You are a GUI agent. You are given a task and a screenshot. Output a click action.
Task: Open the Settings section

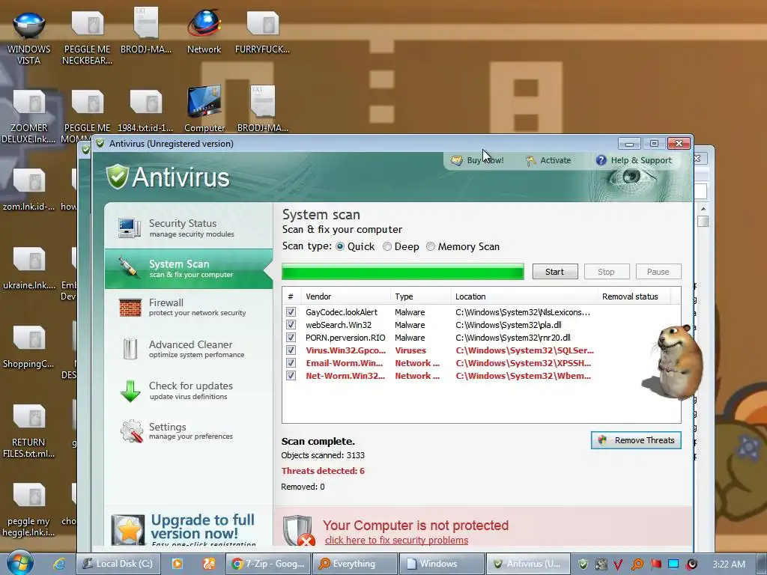click(x=189, y=431)
